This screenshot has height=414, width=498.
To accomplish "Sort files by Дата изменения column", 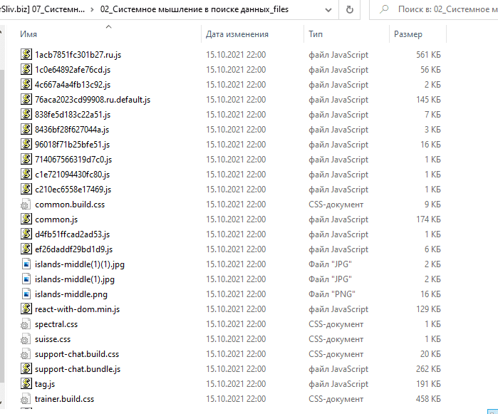I will [x=237, y=34].
